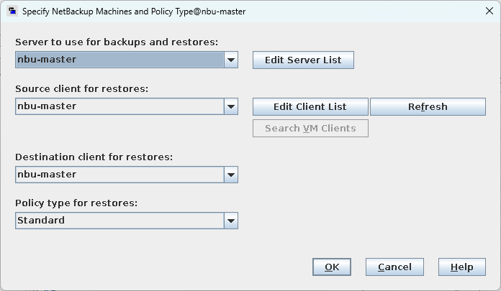The height and width of the screenshot is (291, 501).
Task: Click the NetBackup icon in the title bar
Action: 12,11
